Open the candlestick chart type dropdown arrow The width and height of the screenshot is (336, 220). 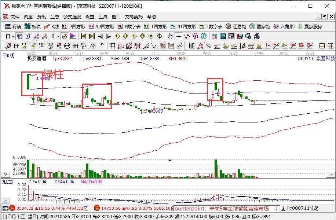point(58,36)
